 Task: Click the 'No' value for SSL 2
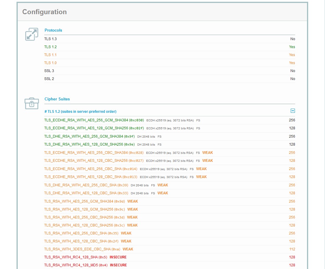tap(293, 79)
